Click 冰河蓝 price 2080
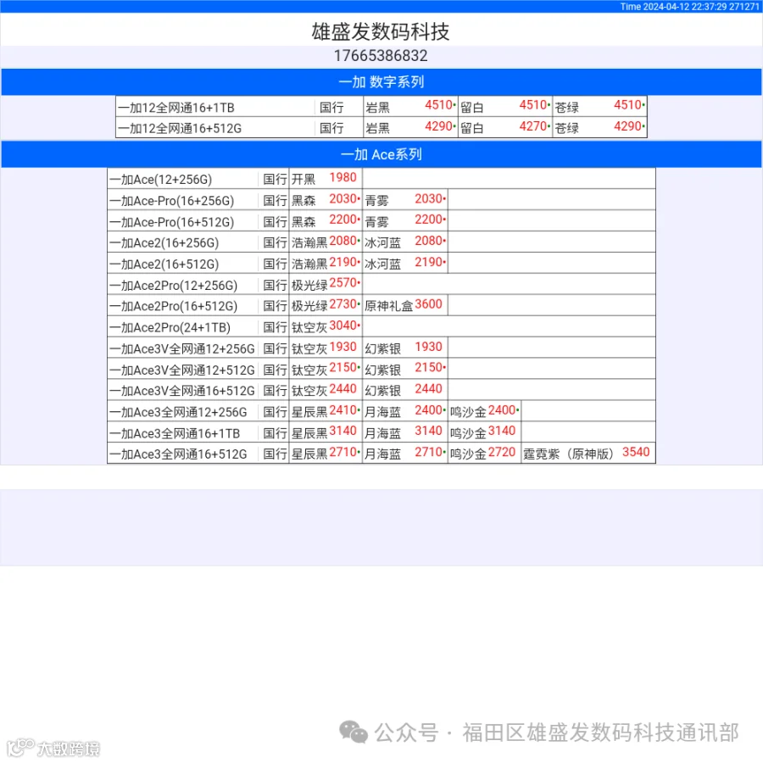This screenshot has width=763, height=763. point(429,241)
